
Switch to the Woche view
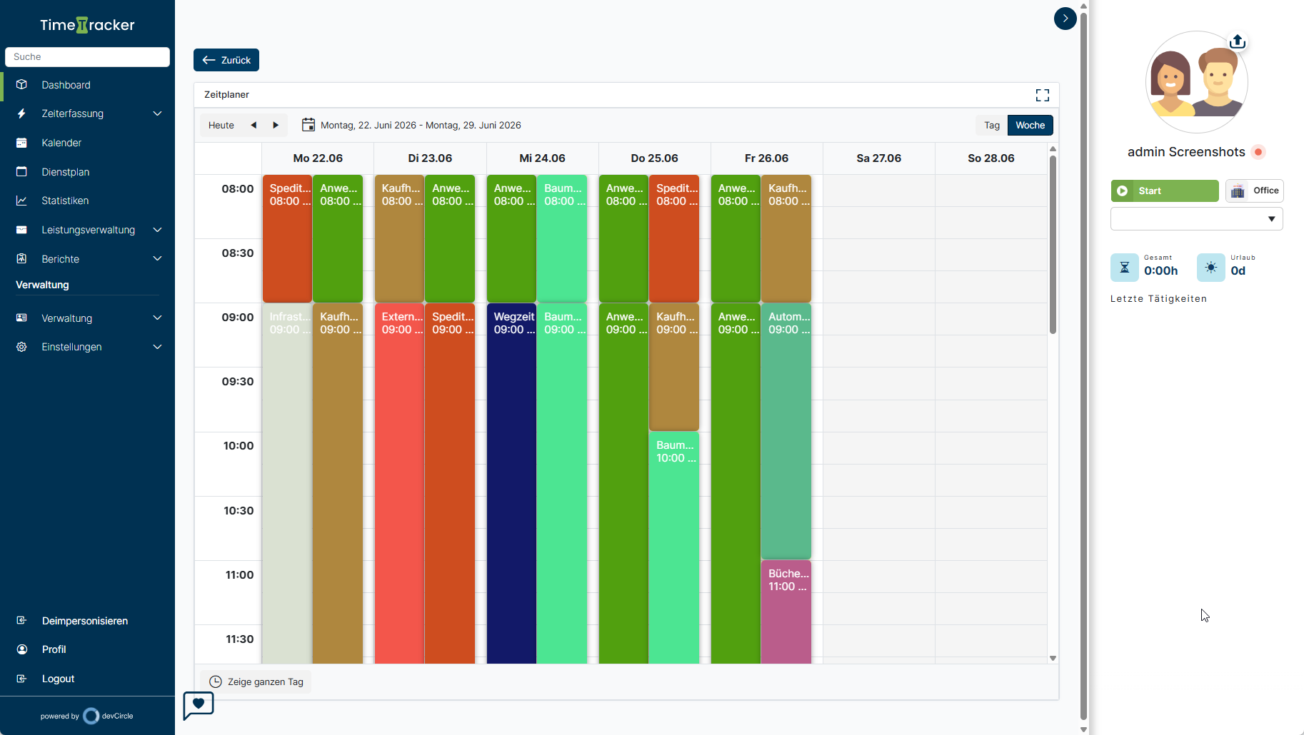point(1030,125)
